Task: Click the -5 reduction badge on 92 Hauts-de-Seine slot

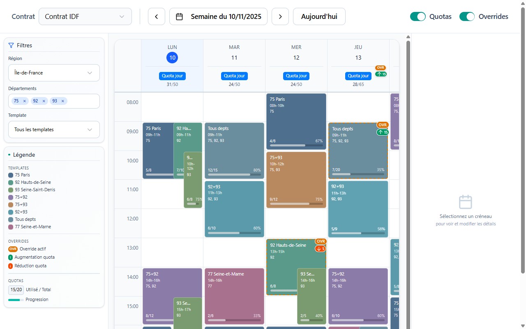Action: [321, 248]
